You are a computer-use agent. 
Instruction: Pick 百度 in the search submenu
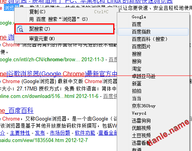[153, 24]
